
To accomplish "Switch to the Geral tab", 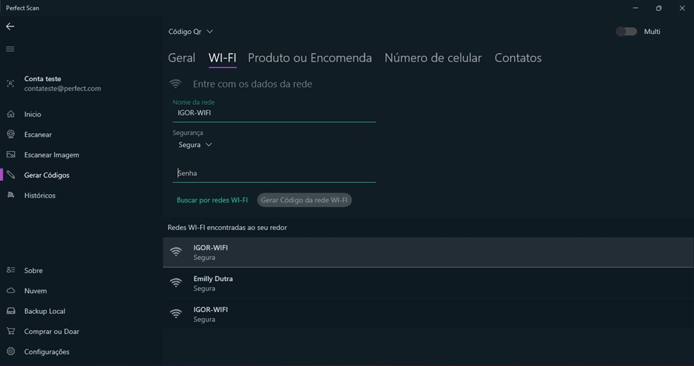I will (181, 58).
